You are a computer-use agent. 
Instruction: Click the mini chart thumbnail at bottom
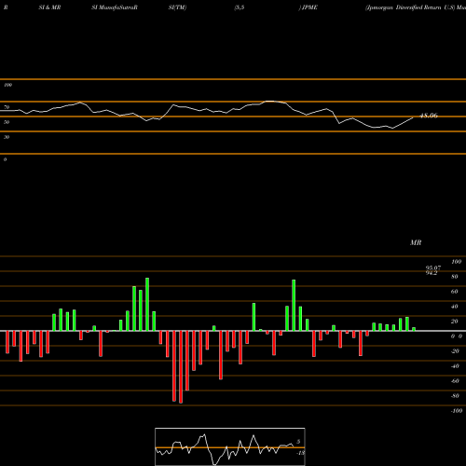pos(230,446)
